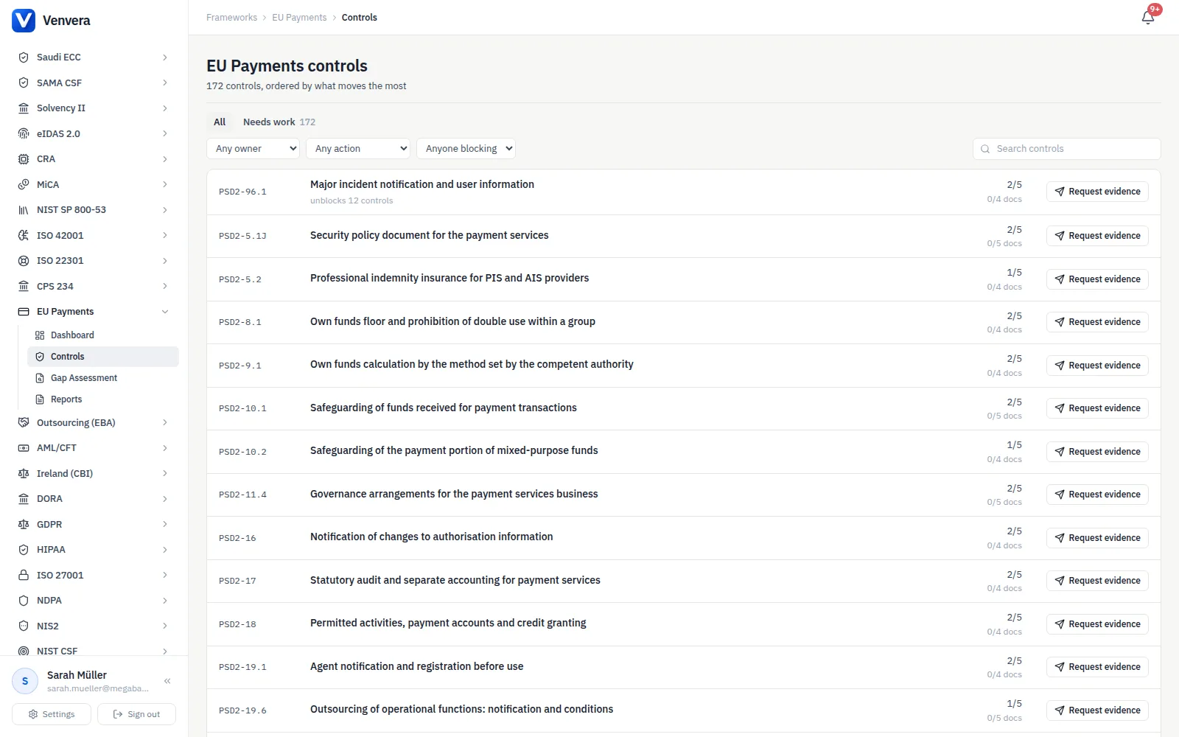
Task: Click the NIST SP 800-53 library icon
Action: (24, 210)
